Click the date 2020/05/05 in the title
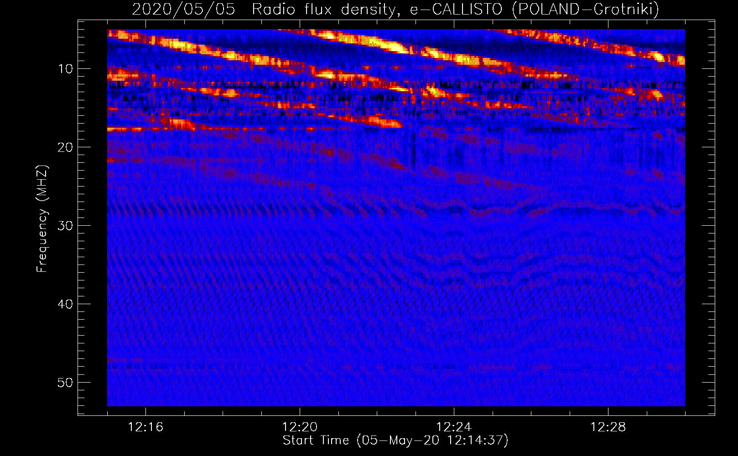Viewport: 738px width, 456px height. 183,9
